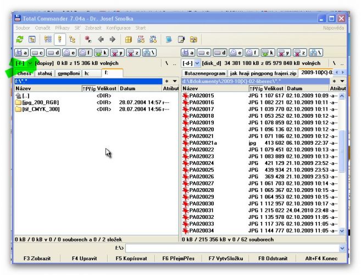Open the Příkazy menu

click(x=62, y=28)
